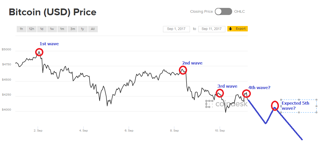This screenshot has width=322, height=153.
Task: Select the "Expected 5th wave?" text box
Action: pyautogui.click(x=298, y=106)
